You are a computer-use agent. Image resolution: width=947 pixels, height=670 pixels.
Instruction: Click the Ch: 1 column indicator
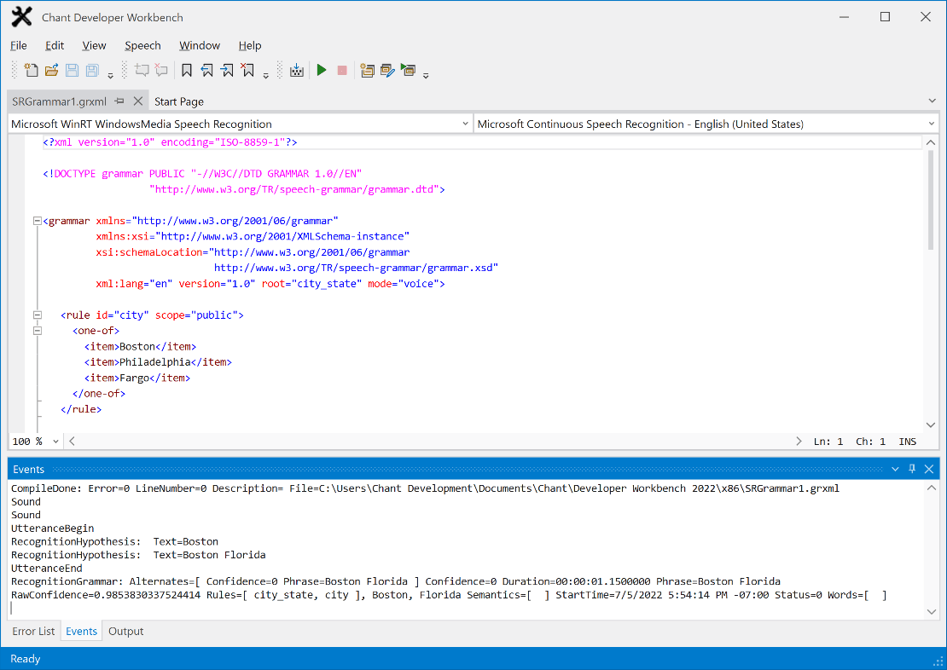[870, 442]
